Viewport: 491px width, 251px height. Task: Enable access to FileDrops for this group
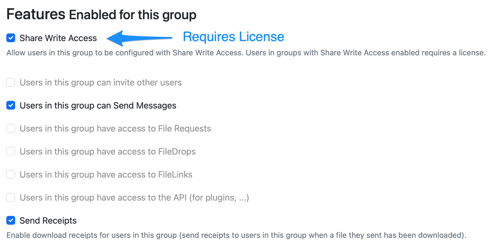pyautogui.click(x=11, y=151)
